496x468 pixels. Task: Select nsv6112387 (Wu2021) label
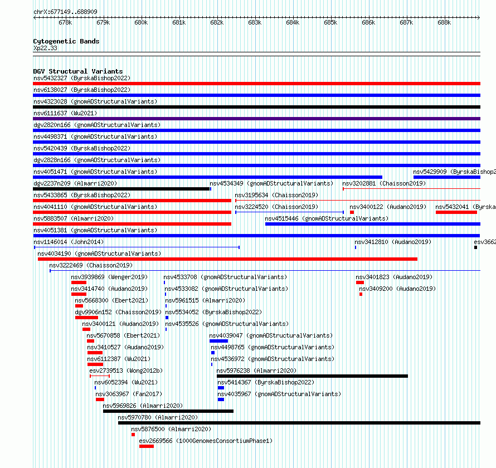(119, 359)
